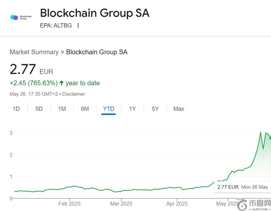Click the green endpoint dot on the chart line
This screenshot has width=271, height=211.
[x=270, y=138]
